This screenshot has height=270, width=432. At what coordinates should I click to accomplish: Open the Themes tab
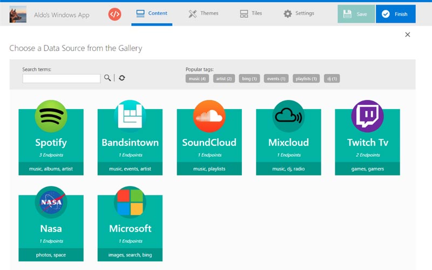pyautogui.click(x=204, y=13)
